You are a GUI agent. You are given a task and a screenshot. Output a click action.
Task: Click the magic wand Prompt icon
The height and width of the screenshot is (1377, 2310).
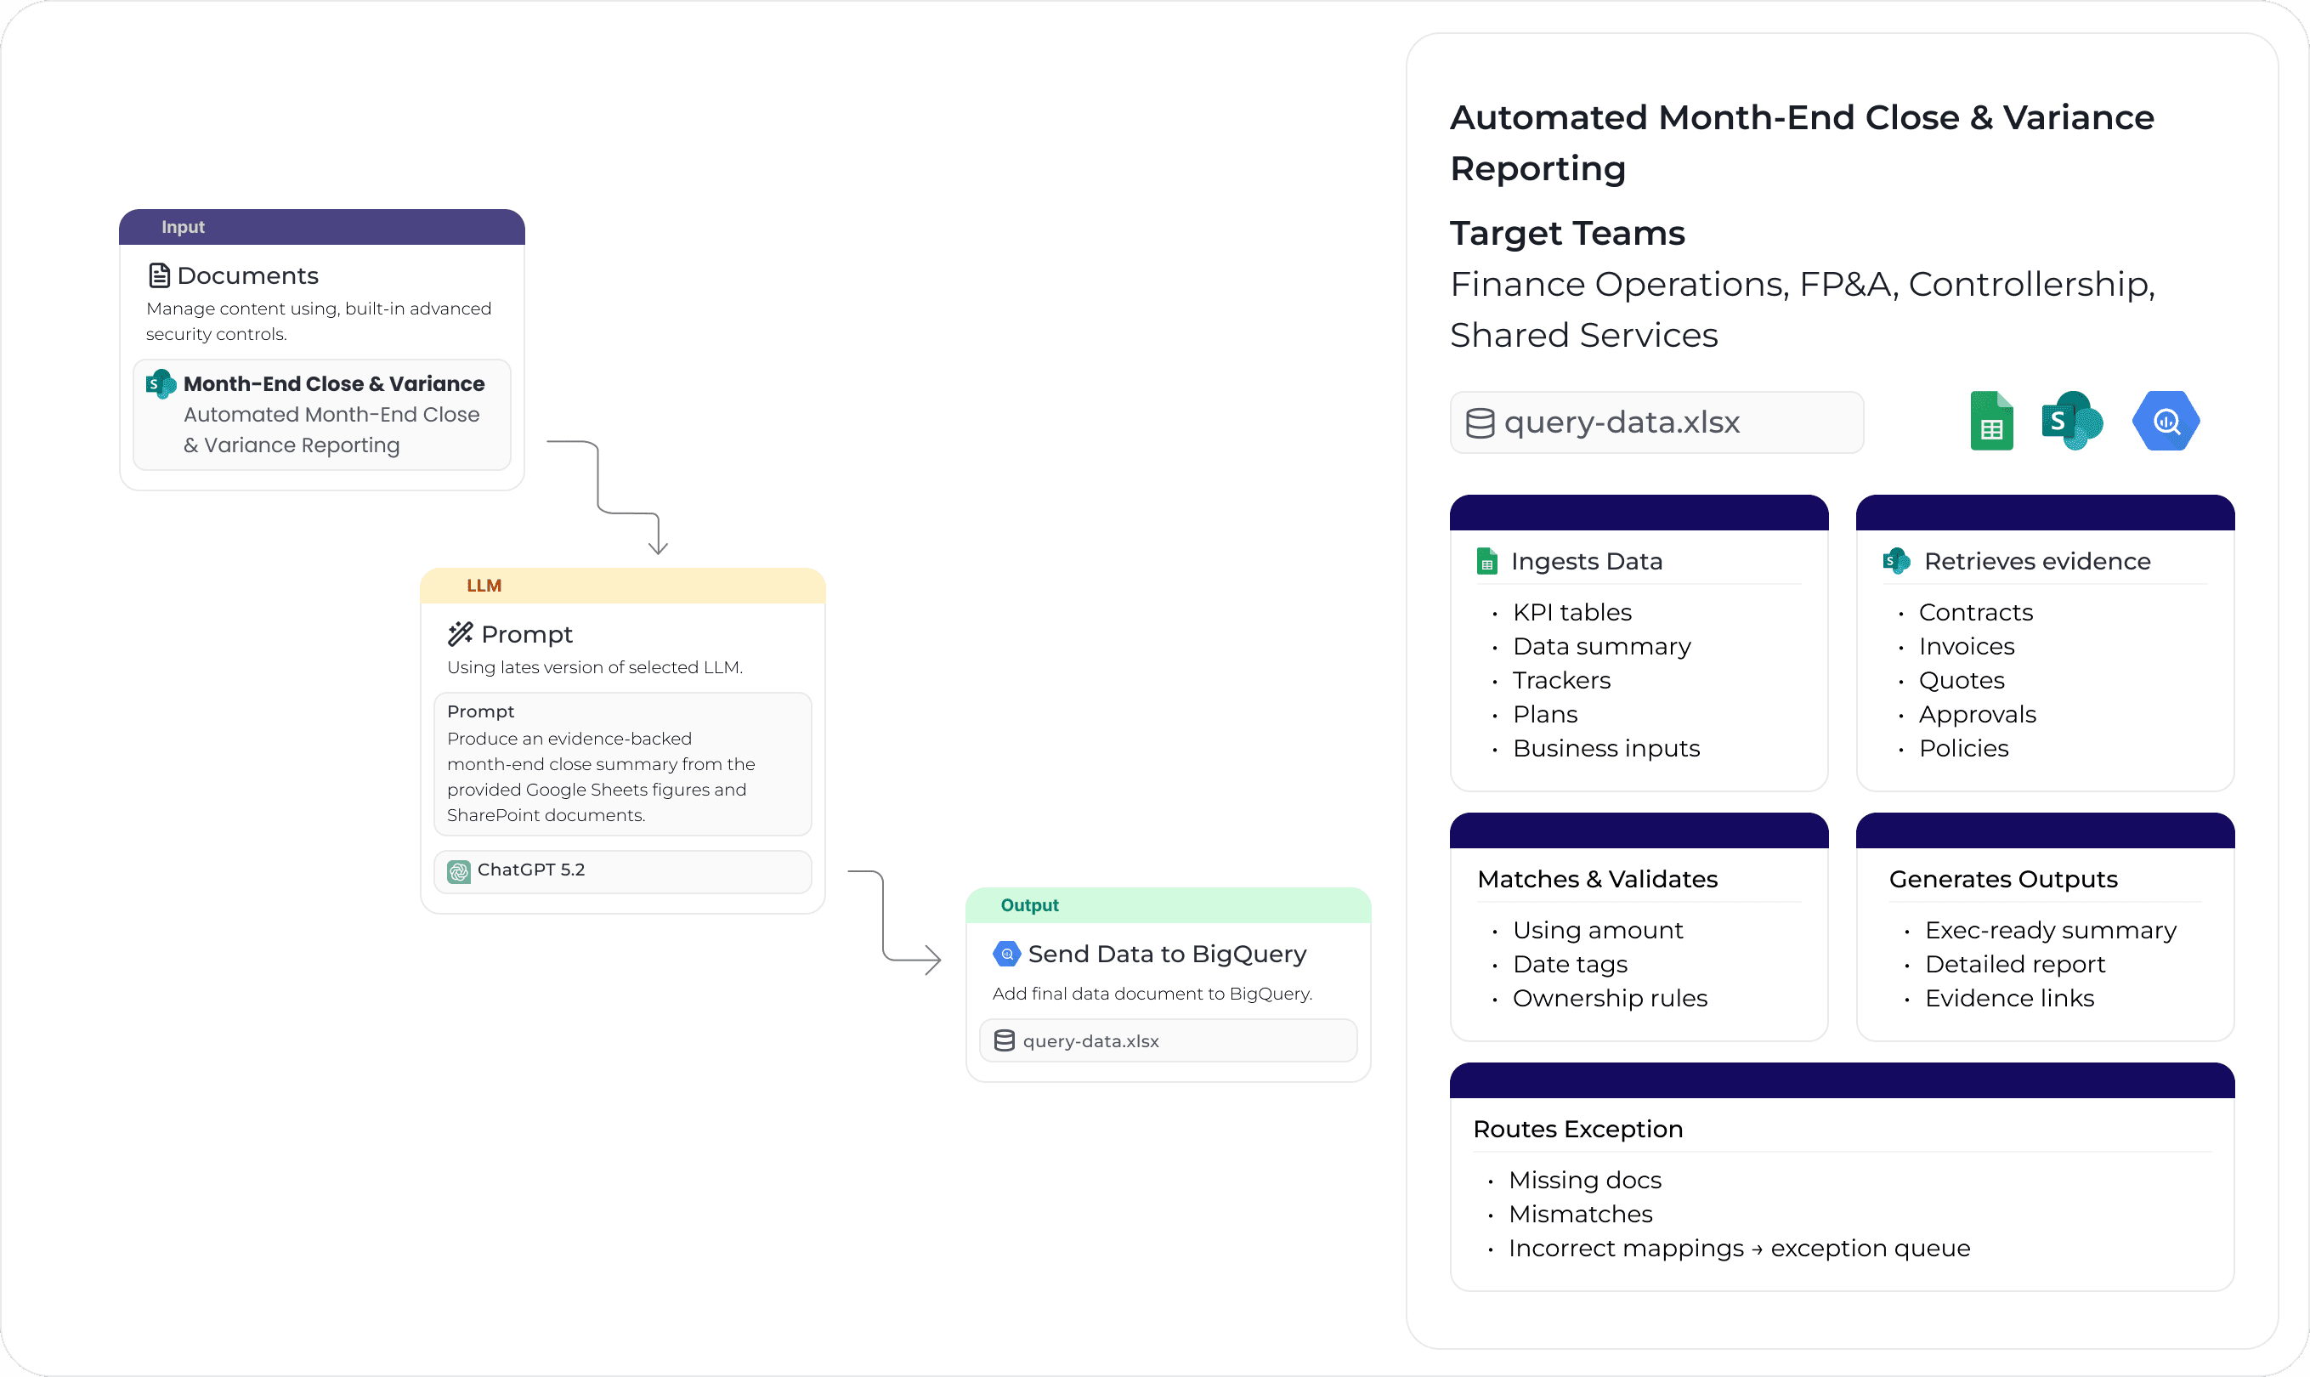pyautogui.click(x=460, y=634)
